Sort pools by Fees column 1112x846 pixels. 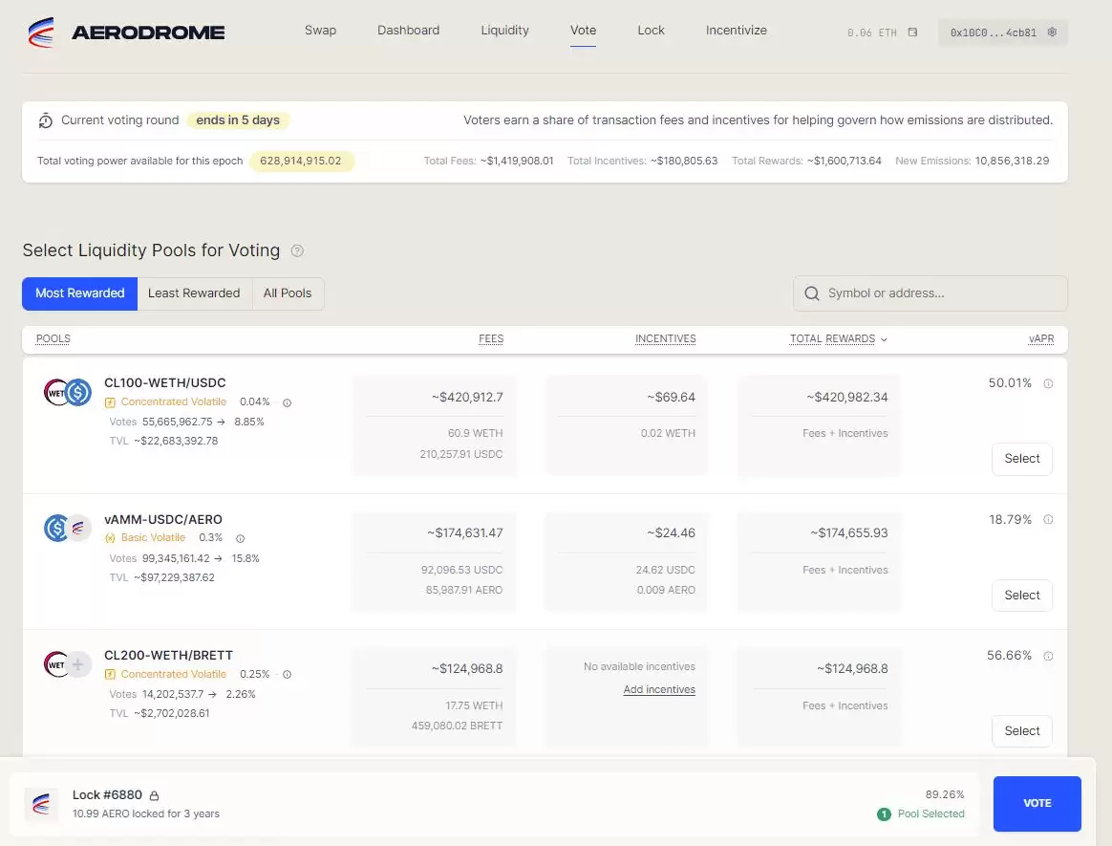[x=490, y=338]
